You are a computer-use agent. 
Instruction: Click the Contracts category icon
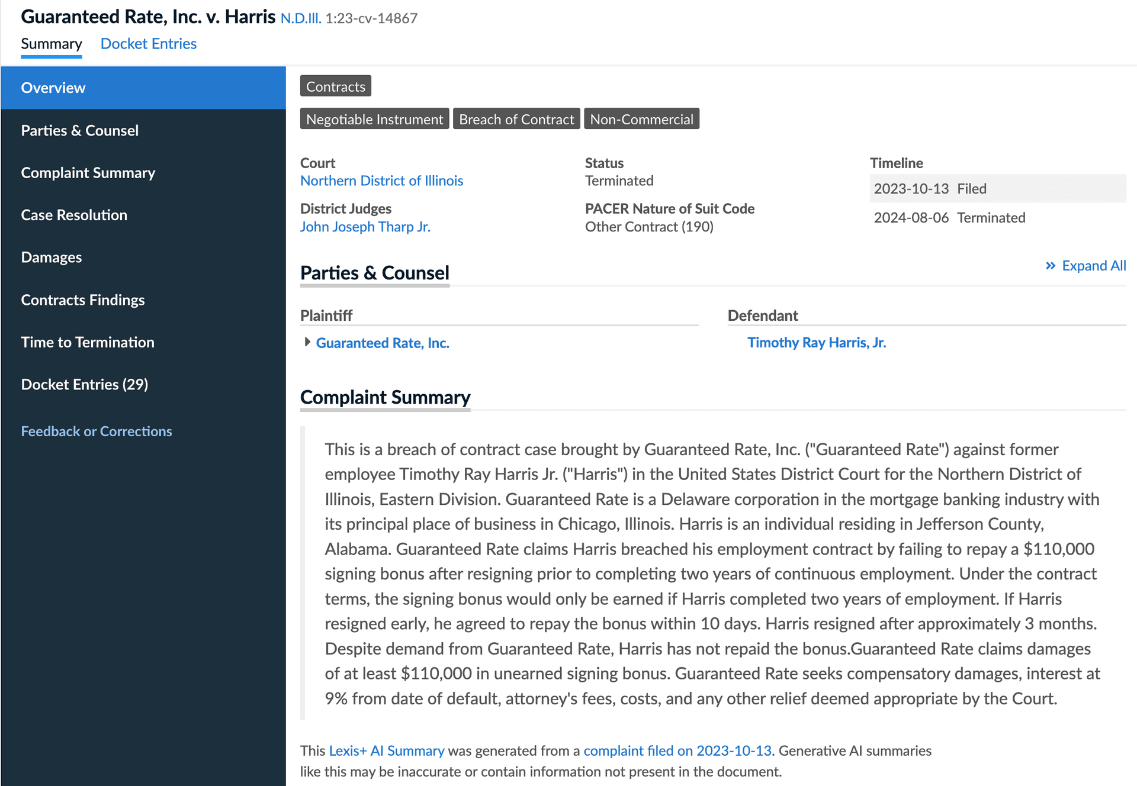coord(336,85)
